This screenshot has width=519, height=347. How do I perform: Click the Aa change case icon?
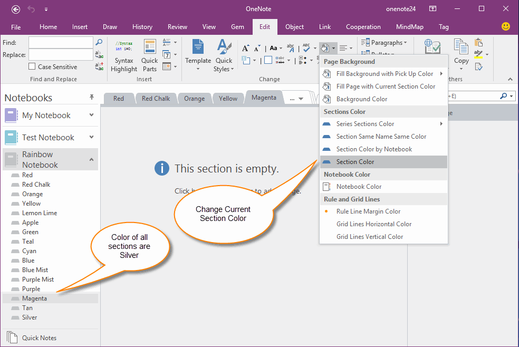[x=273, y=49]
